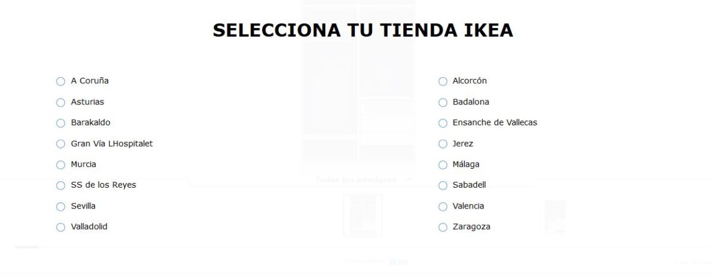Choose Badalona as your IKEA store
This screenshot has width=713, height=278.
443,102
